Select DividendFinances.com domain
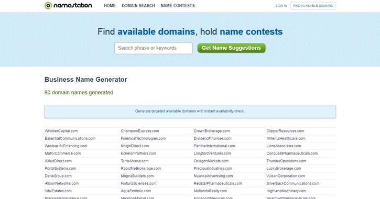The image size is (380, 199). click(x=213, y=138)
